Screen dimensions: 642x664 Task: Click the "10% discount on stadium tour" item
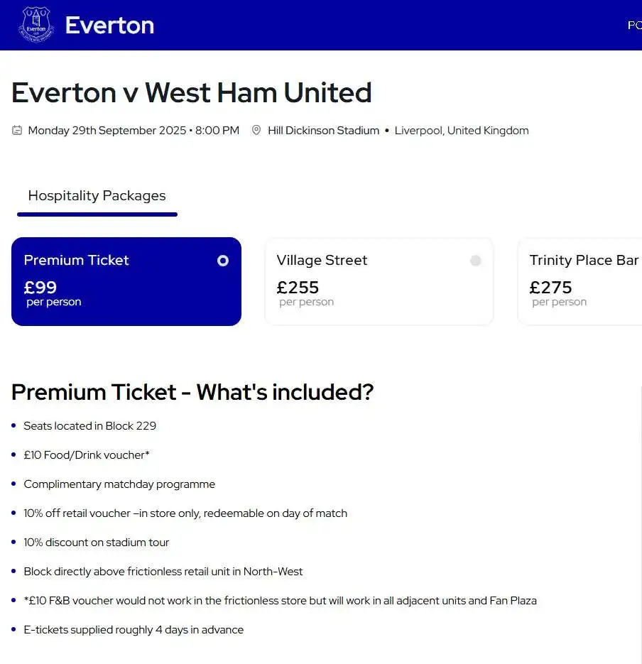[97, 543]
